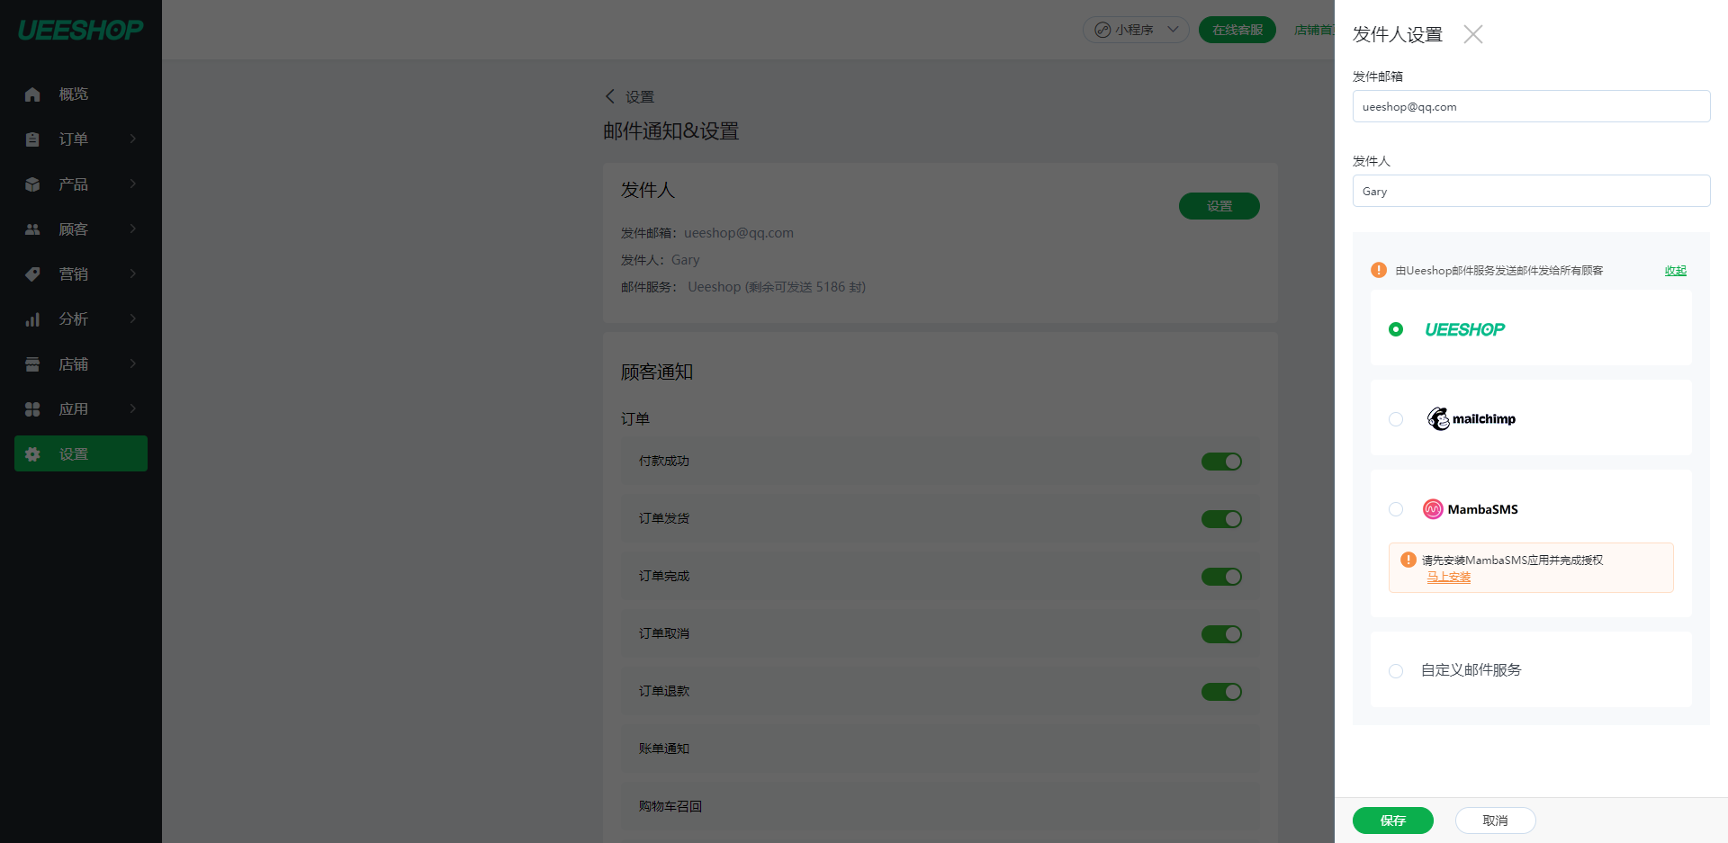Image resolution: width=1728 pixels, height=843 pixels.
Task: Select the 订单 clipboard icon
Action: pos(32,139)
